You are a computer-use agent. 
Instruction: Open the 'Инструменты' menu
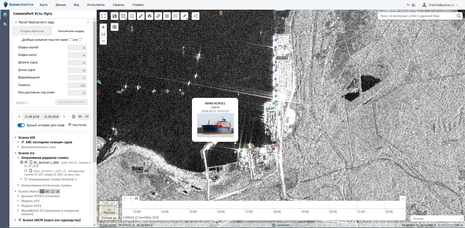pos(96,5)
